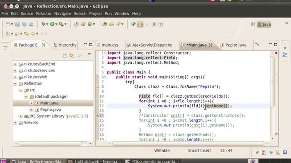
Task: Toggle Link with Editor in Package Explorer
Action: 71,55
